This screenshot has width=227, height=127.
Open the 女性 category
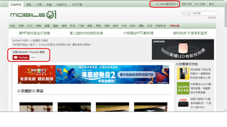tap(124, 26)
